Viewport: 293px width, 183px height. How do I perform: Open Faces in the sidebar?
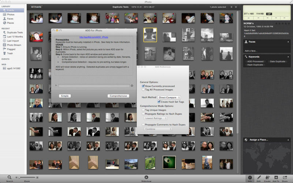10,19
